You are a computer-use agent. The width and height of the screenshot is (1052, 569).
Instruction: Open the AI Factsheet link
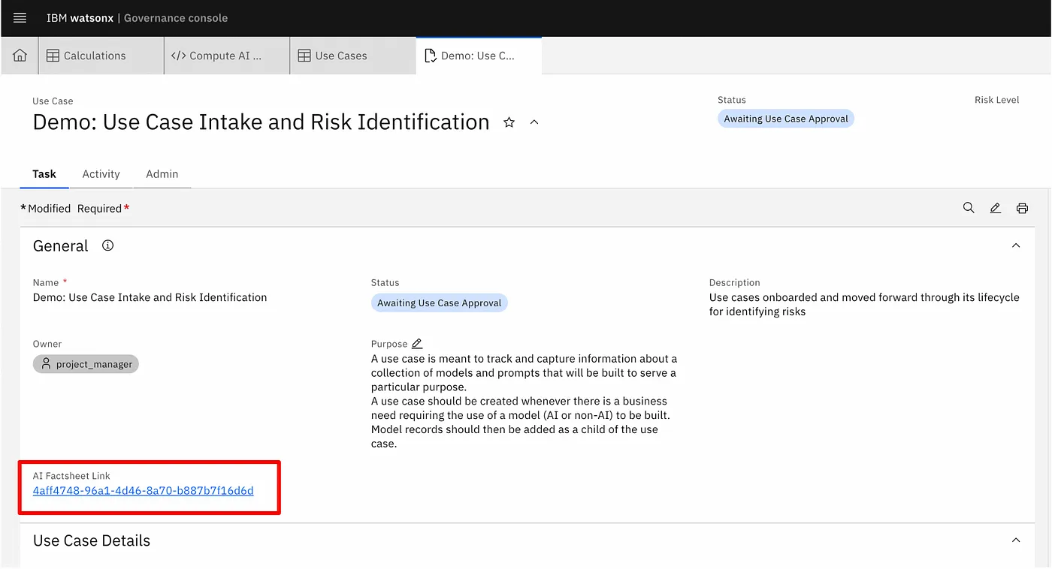[143, 491]
